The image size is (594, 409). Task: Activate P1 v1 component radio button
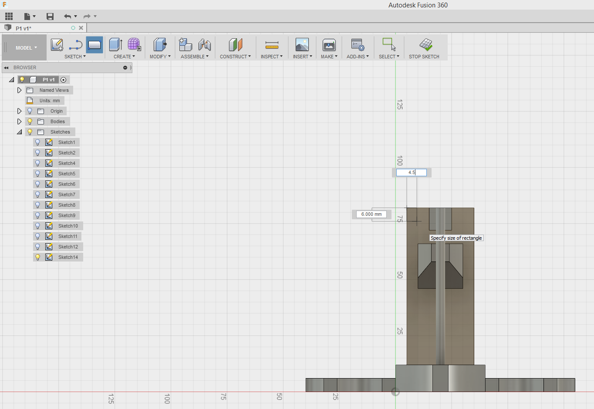(x=64, y=80)
